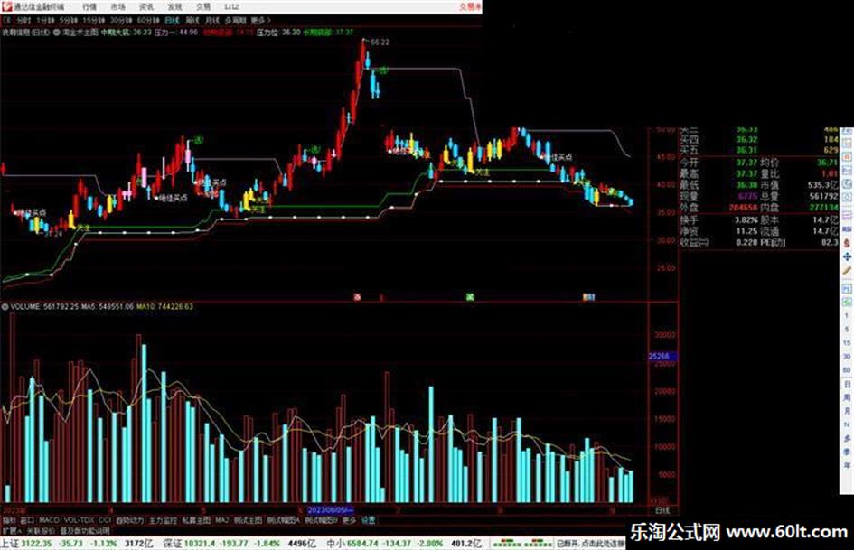This screenshot has width=854, height=550.
Task: Select the 15-minute button in right sidebar
Action: click(847, 343)
